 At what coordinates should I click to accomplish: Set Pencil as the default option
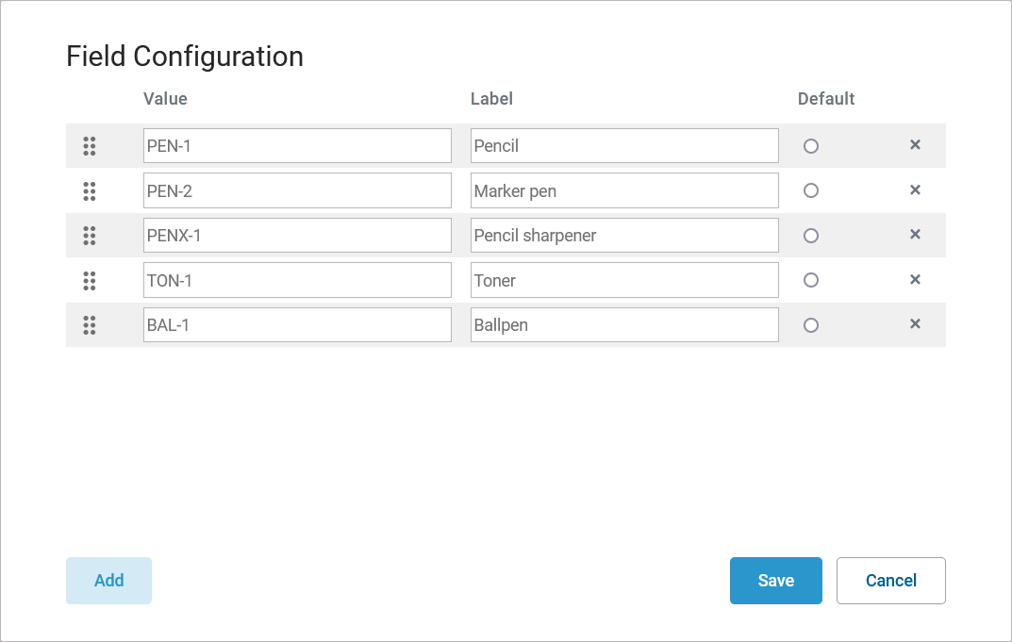point(811,146)
